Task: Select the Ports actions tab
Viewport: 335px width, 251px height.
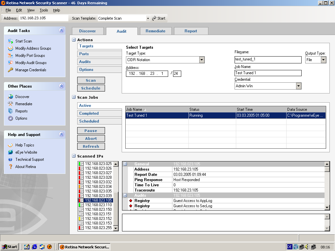Action: 99,54
